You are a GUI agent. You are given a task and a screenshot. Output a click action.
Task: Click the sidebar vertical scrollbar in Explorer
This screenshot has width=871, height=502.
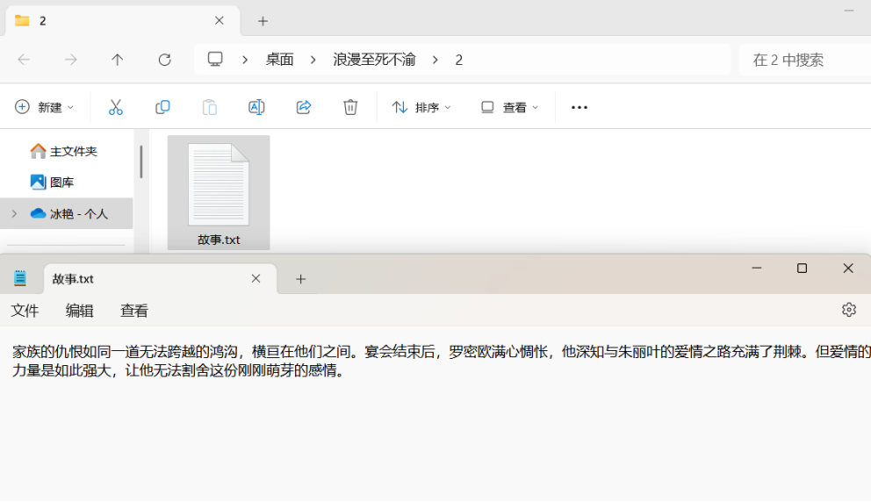coord(141,161)
